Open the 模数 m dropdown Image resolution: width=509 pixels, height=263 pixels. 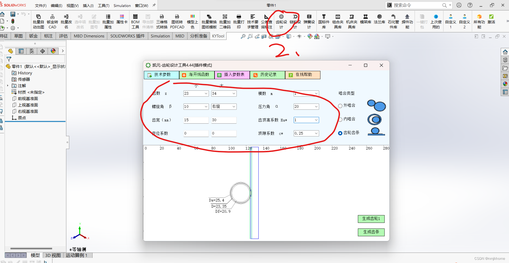point(316,94)
